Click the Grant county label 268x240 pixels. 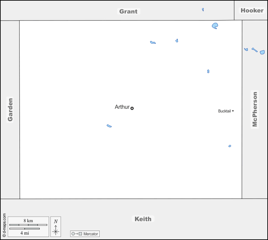(128, 11)
